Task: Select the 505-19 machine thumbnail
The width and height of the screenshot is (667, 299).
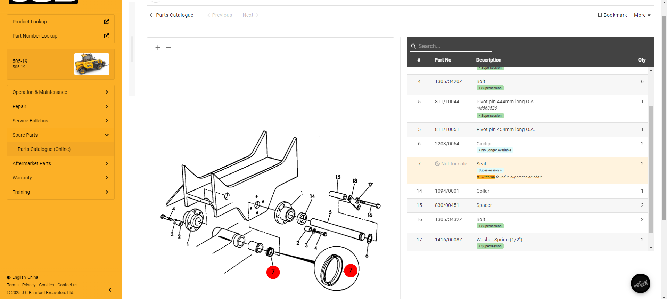Action: [92, 64]
